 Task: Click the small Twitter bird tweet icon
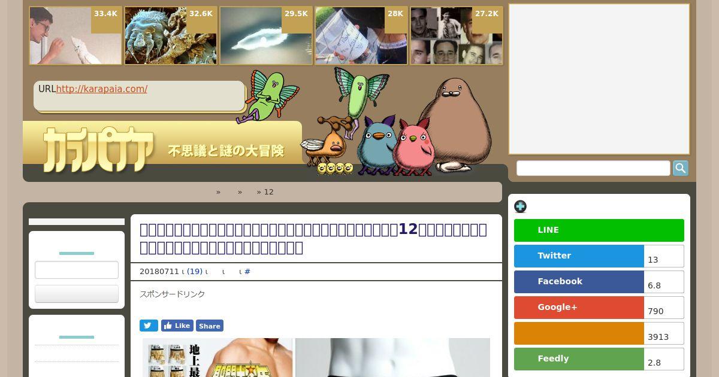tap(149, 326)
